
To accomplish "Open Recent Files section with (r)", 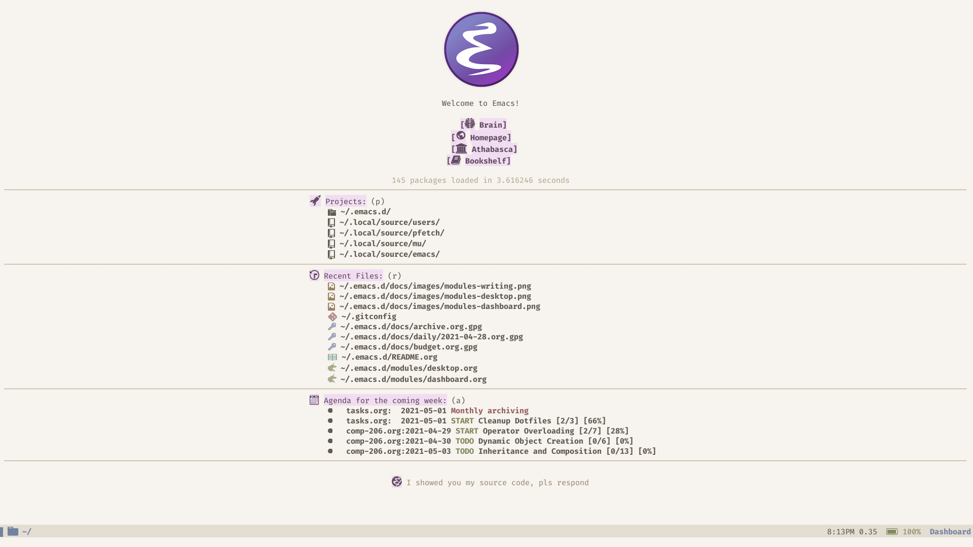I will (x=353, y=275).
